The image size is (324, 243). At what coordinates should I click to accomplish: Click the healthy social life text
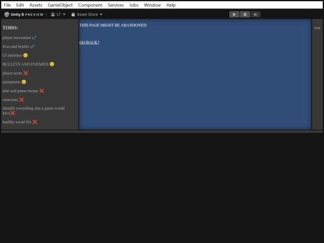pos(17,122)
